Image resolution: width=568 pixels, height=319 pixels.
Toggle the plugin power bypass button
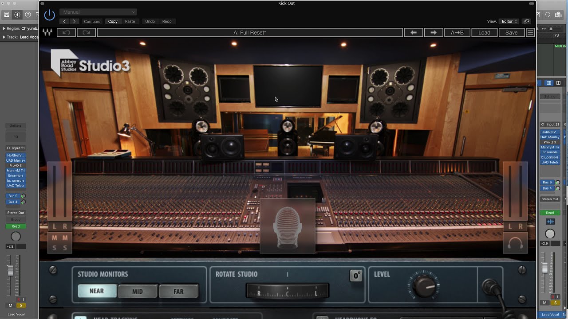50,15
